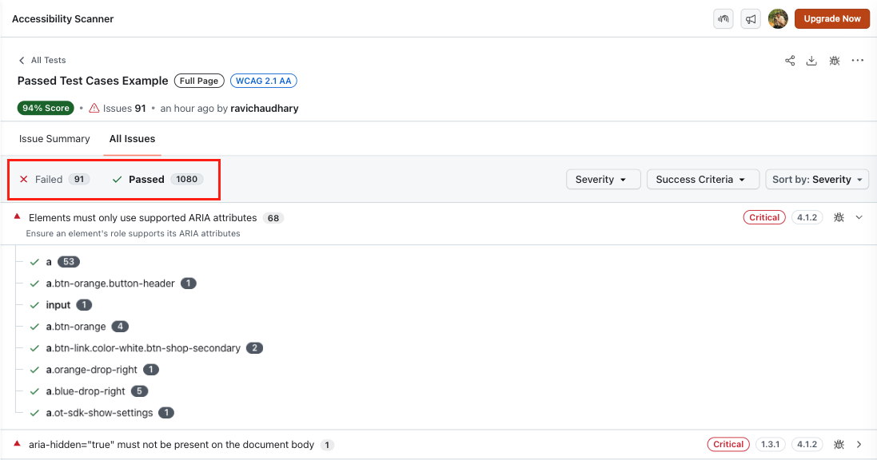Switch to the Issue Summary tab

(54, 139)
